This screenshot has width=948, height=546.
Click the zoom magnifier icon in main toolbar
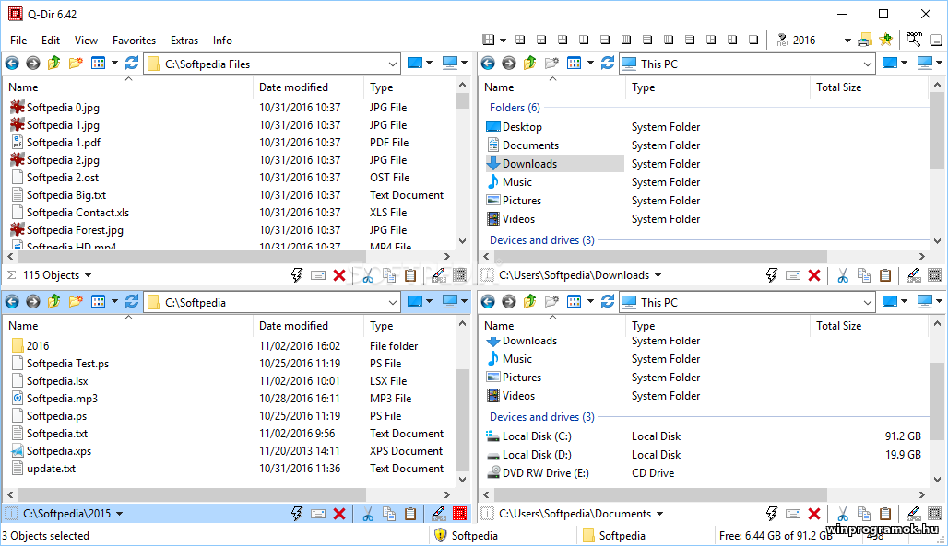coord(915,40)
